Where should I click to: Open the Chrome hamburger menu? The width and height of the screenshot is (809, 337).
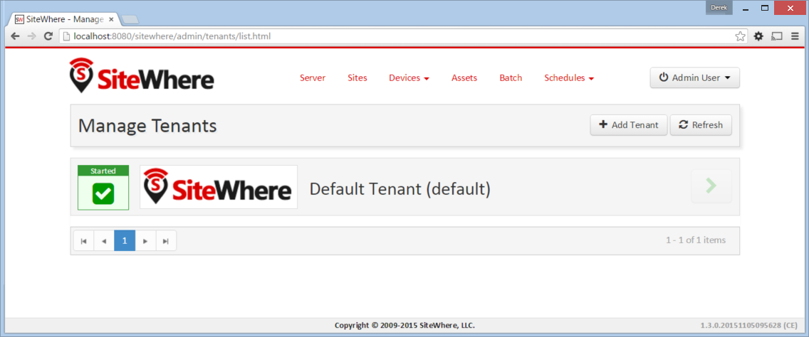point(794,36)
